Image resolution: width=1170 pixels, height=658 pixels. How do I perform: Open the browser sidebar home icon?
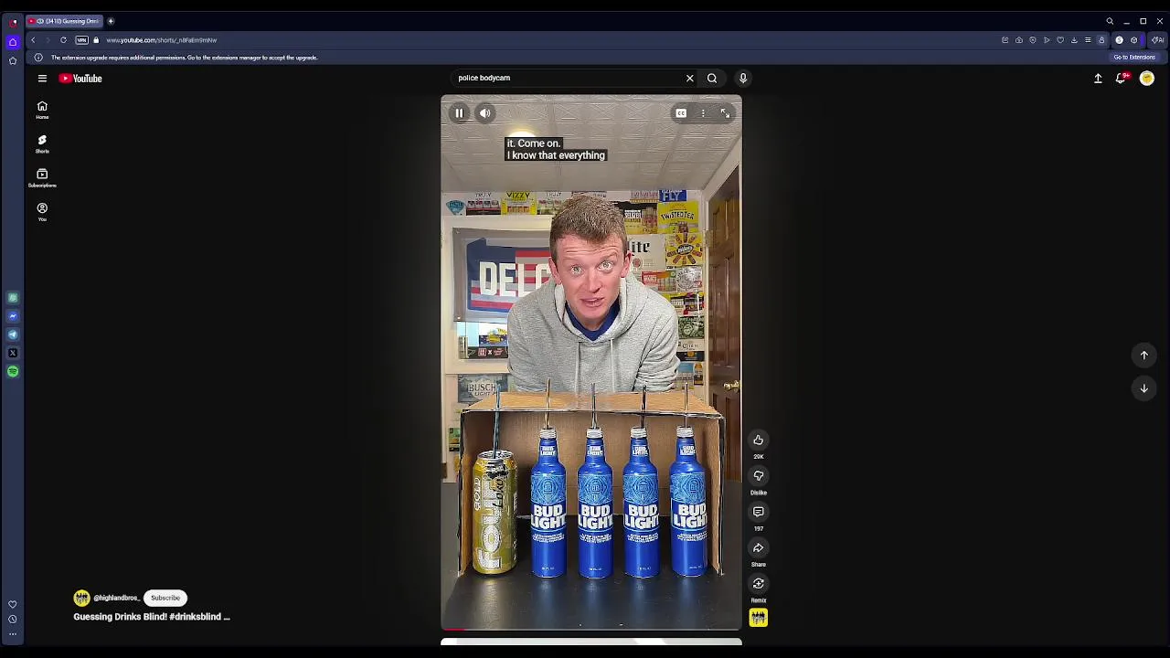(13, 42)
